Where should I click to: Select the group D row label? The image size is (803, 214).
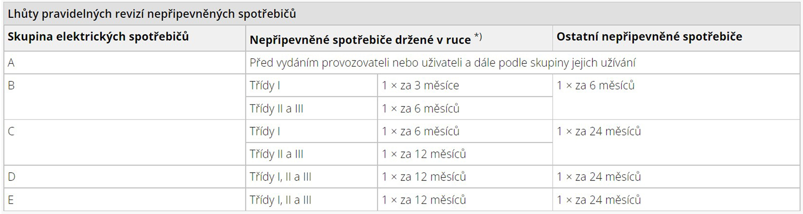pyautogui.click(x=11, y=177)
